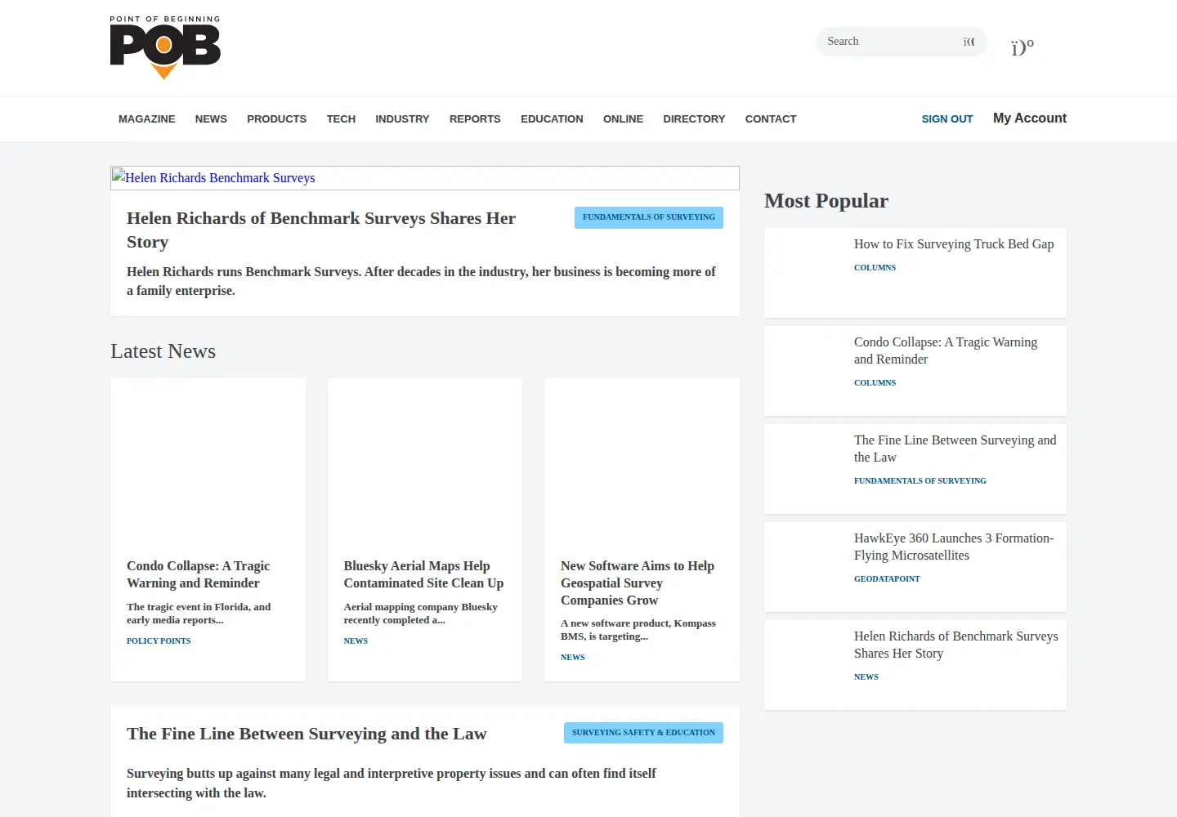Click the SIGN OUT link

click(x=947, y=119)
